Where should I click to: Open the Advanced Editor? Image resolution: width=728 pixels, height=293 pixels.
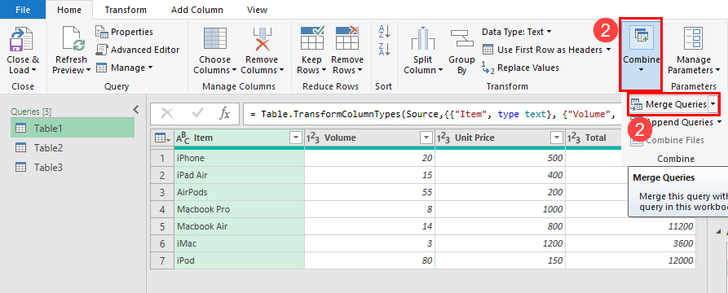pos(138,50)
